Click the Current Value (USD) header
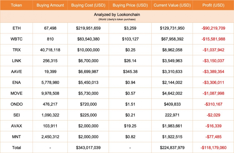Image resolution: width=234 pixels, height=153 pixels. (172, 5)
